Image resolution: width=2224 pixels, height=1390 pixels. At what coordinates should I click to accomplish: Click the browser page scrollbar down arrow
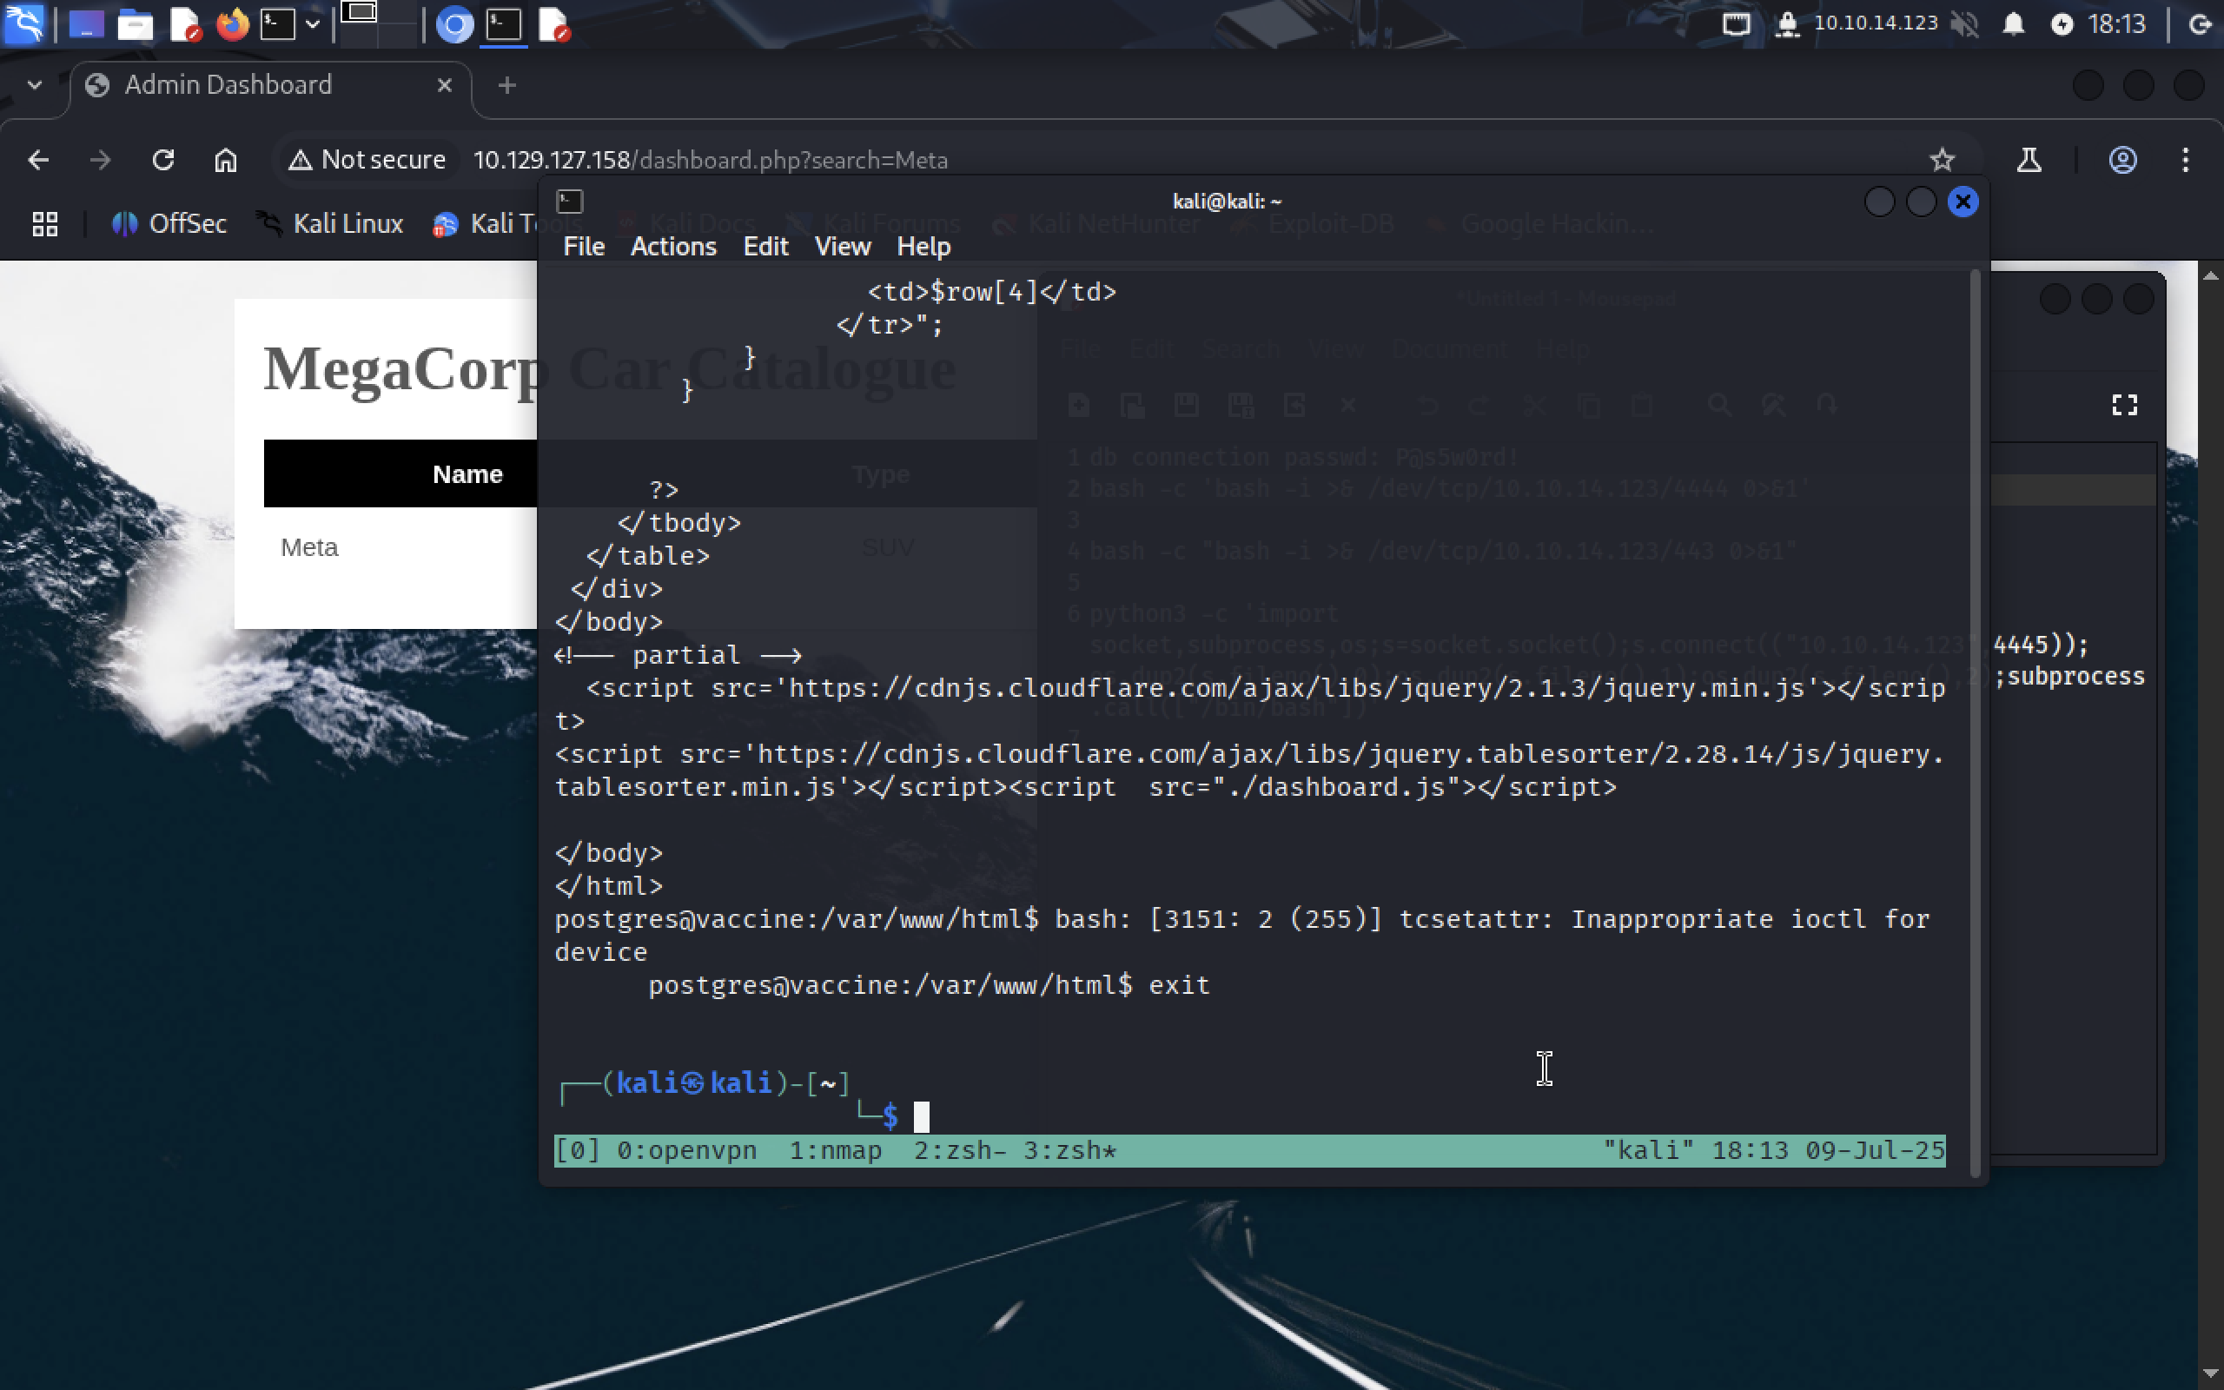2211,1375
